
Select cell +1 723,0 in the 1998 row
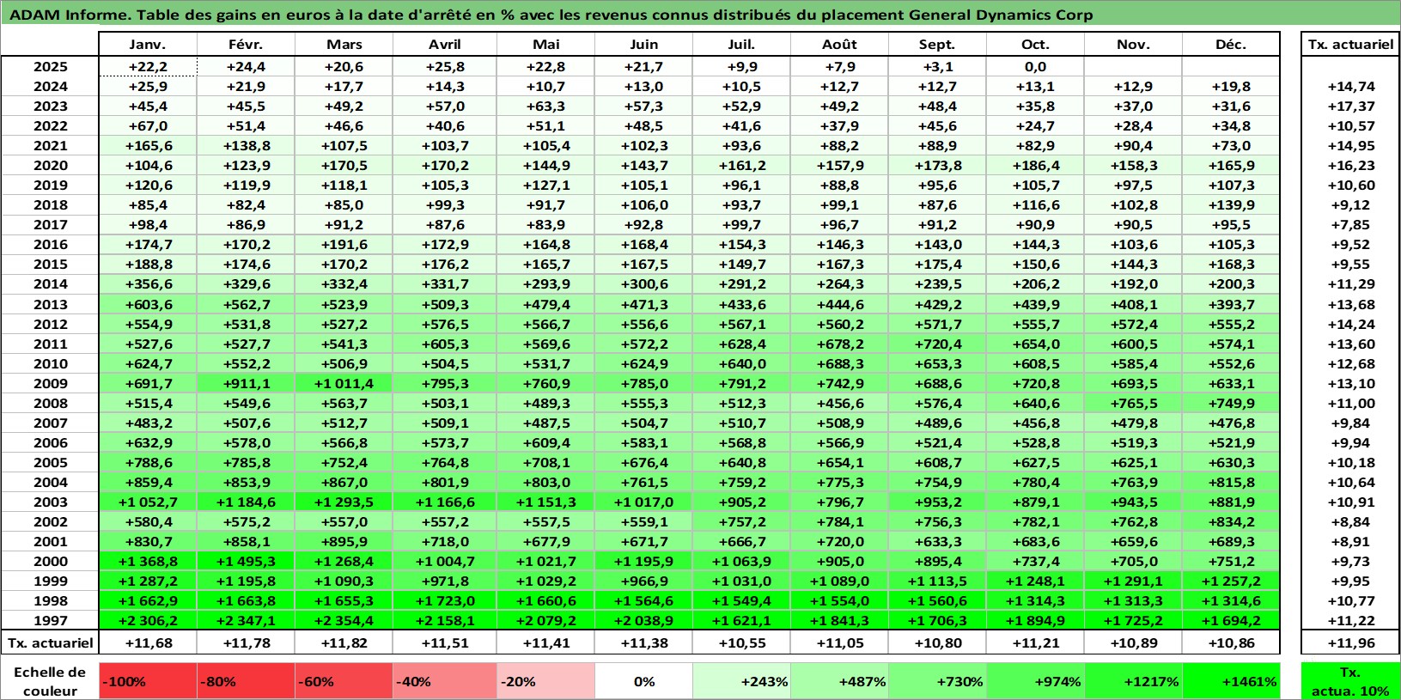coord(445,600)
